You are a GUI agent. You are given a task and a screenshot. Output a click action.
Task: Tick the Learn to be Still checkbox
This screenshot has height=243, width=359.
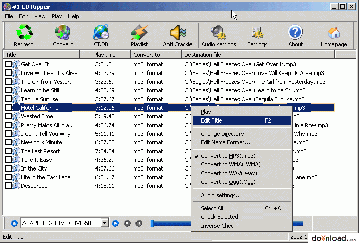click(x=8, y=90)
